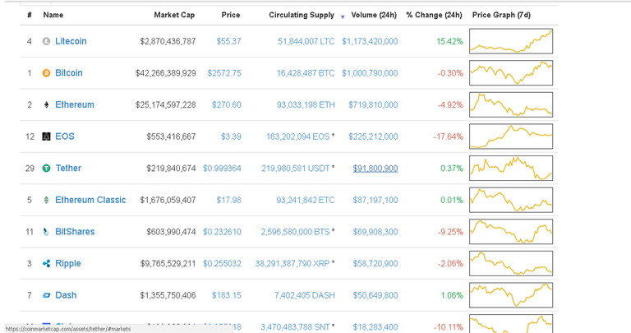Screen dimensions: 631x333
Task: Click the Dash logo icon
Action: [46, 295]
